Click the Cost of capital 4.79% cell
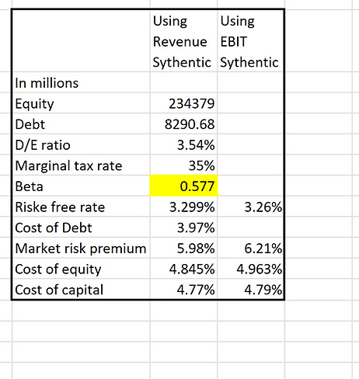Image resolution: width=359 pixels, height=379 pixels. tap(251, 289)
